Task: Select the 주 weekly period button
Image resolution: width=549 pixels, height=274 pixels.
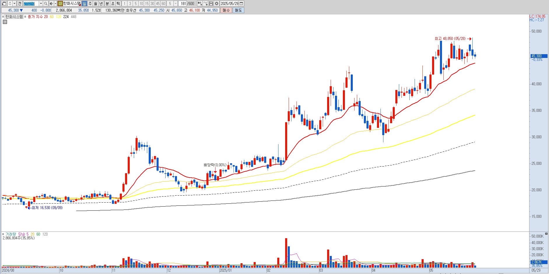Action: (x=90, y=3)
